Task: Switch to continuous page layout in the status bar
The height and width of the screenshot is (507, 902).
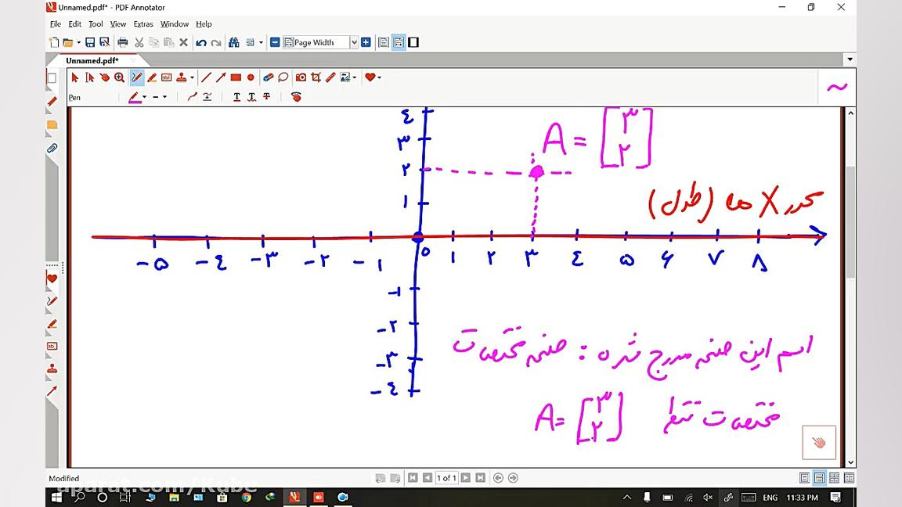Action: tap(819, 478)
